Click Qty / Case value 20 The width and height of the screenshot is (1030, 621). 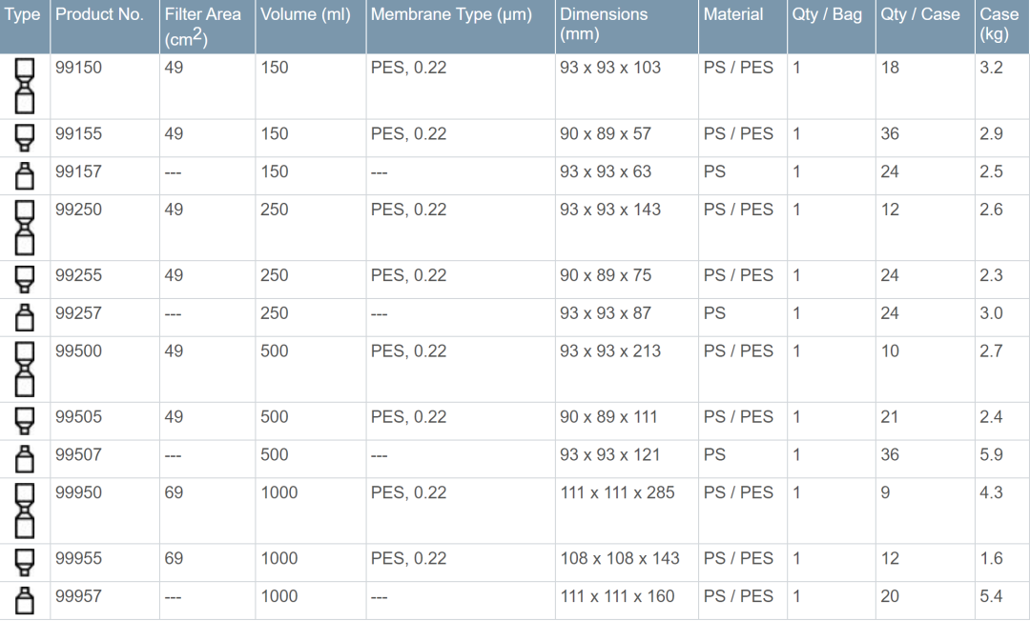click(890, 597)
